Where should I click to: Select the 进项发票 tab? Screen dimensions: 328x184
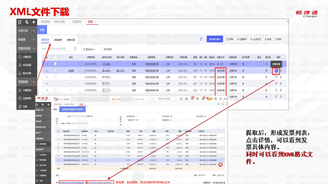(58, 40)
